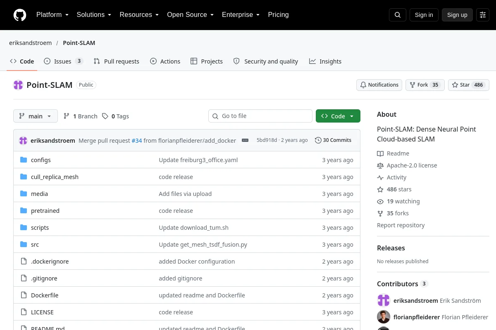Click the scripts folder icon
Viewport: 496px width, 330px height.
(24, 228)
